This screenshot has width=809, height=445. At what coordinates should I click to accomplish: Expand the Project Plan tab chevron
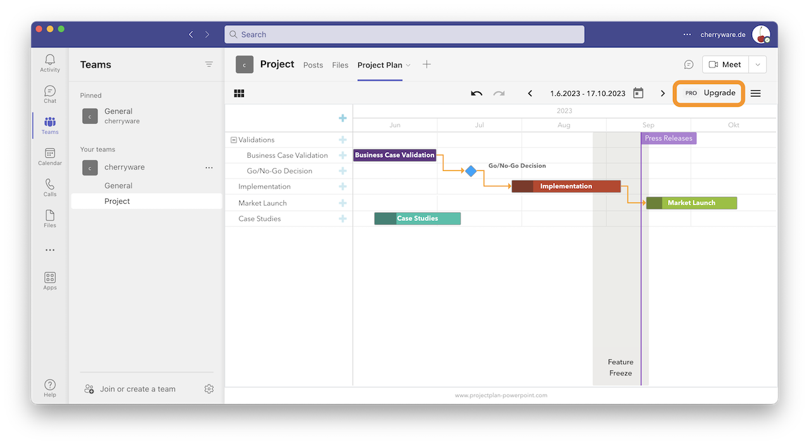click(x=408, y=65)
